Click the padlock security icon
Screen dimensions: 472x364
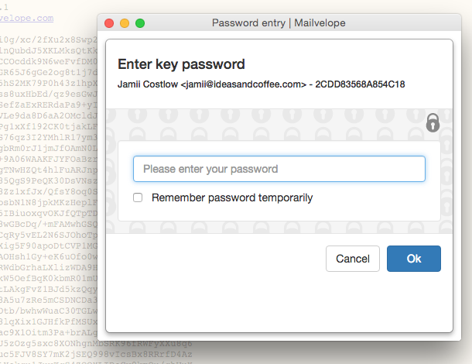[433, 122]
